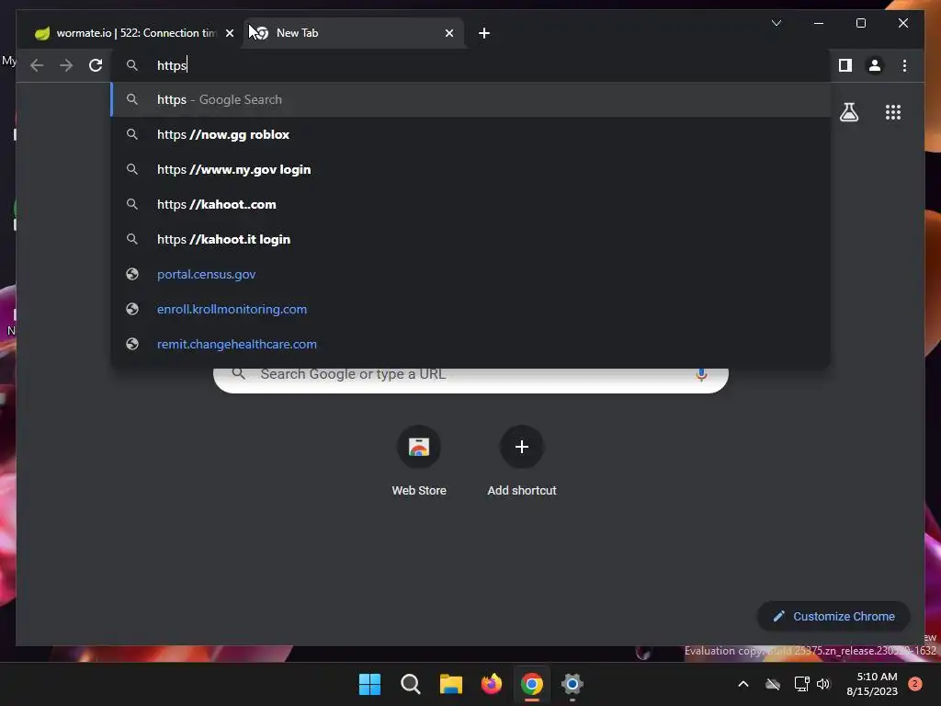
Task: Pick the kahoot.it login suggestion
Action: pyautogui.click(x=471, y=239)
